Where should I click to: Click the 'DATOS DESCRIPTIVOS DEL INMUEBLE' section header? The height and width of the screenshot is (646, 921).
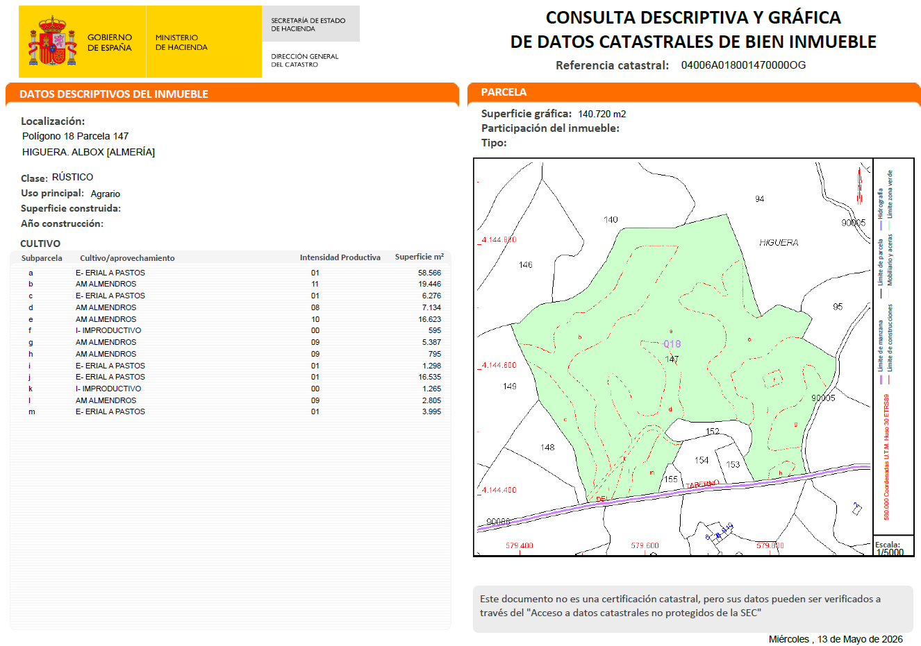pyautogui.click(x=114, y=94)
